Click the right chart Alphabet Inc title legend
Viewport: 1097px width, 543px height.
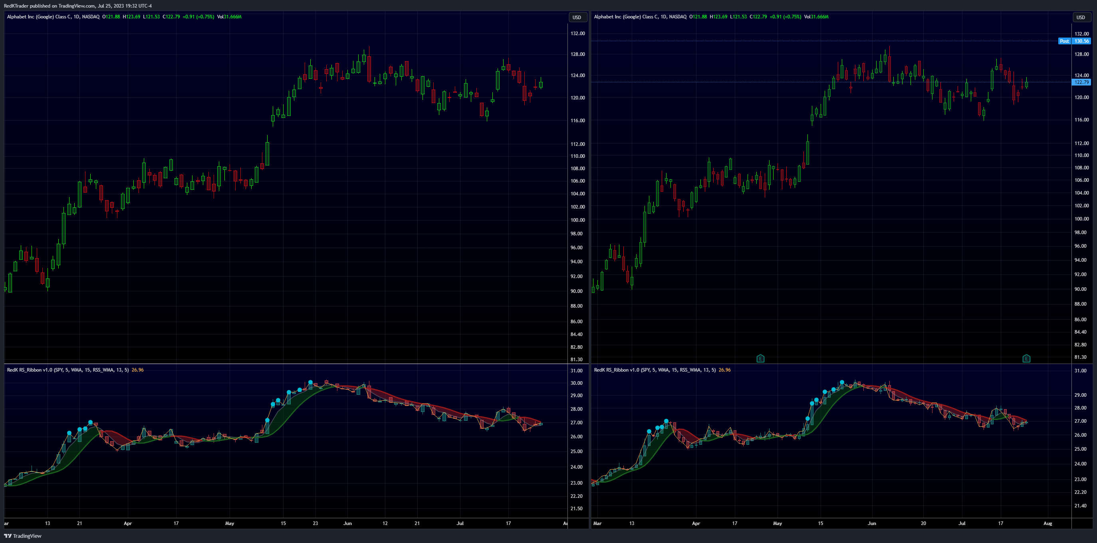[x=640, y=17]
